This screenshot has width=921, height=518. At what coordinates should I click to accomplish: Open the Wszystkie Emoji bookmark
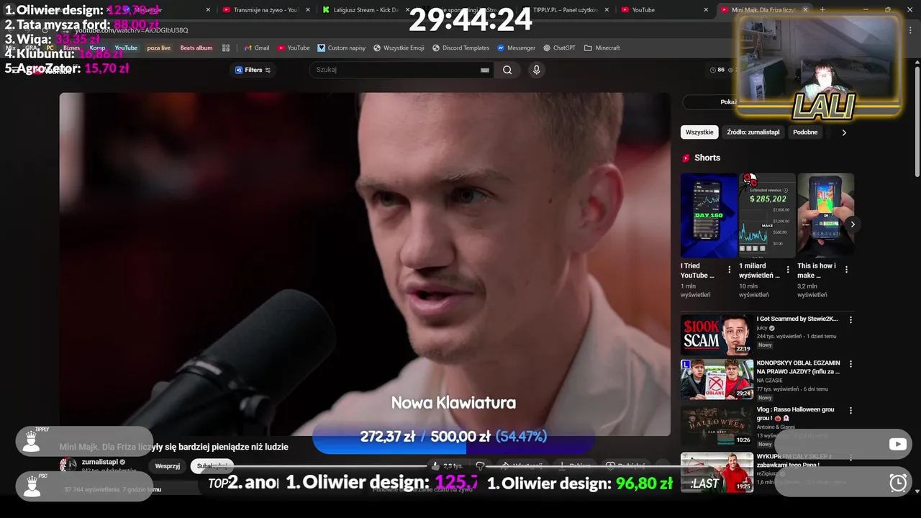click(x=399, y=48)
